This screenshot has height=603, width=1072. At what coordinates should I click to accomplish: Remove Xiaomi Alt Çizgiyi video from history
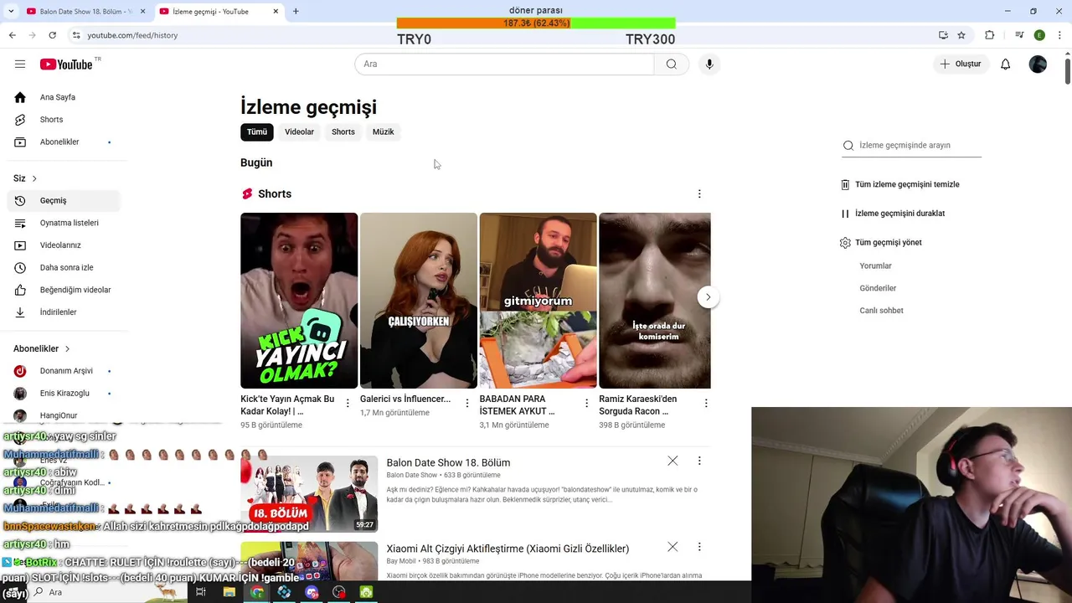(673, 547)
